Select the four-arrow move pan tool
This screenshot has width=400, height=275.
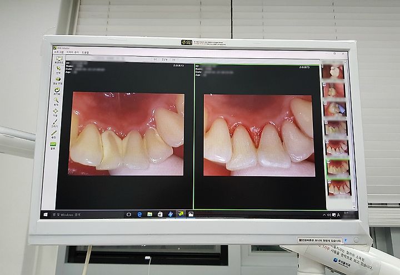point(56,111)
